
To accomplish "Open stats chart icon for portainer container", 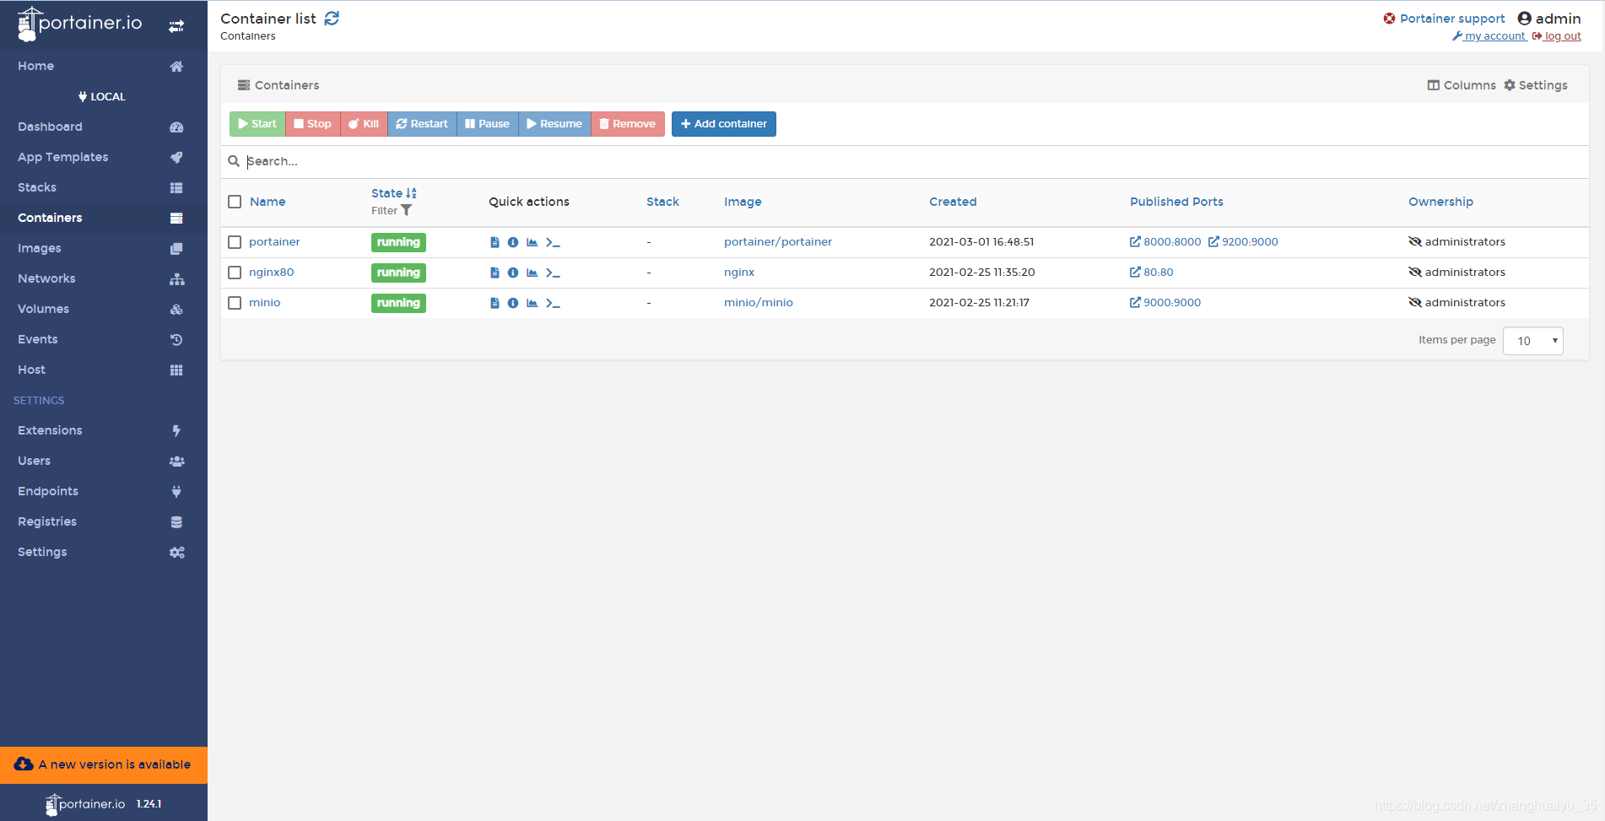I will pos(532,242).
